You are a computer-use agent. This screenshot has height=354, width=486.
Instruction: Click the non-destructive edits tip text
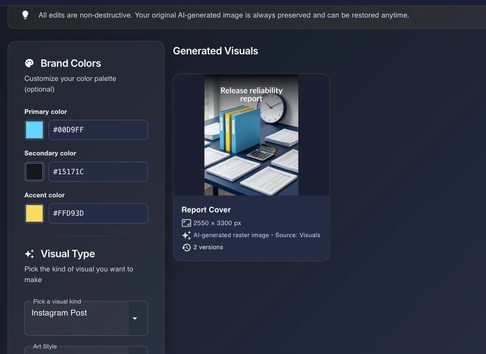point(224,15)
